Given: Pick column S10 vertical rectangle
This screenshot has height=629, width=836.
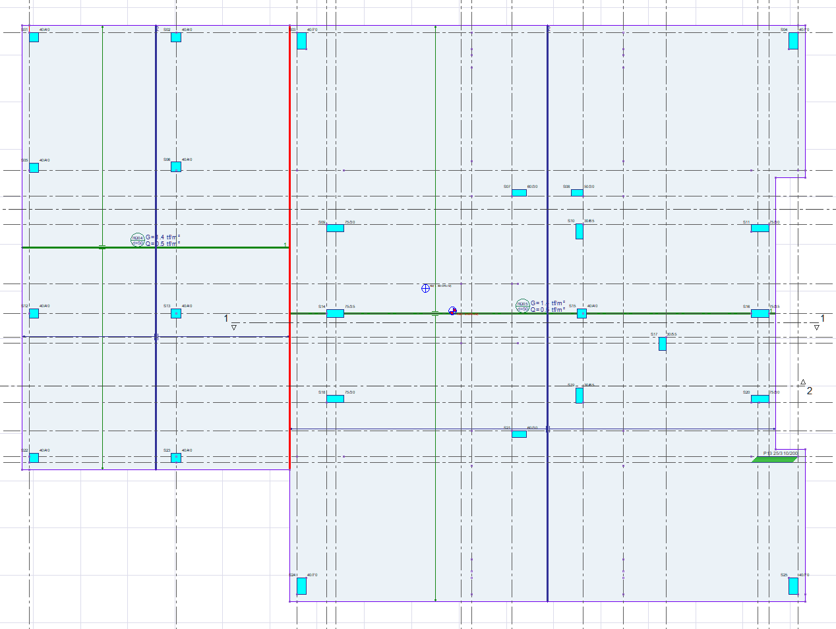Looking at the screenshot, I should [579, 231].
